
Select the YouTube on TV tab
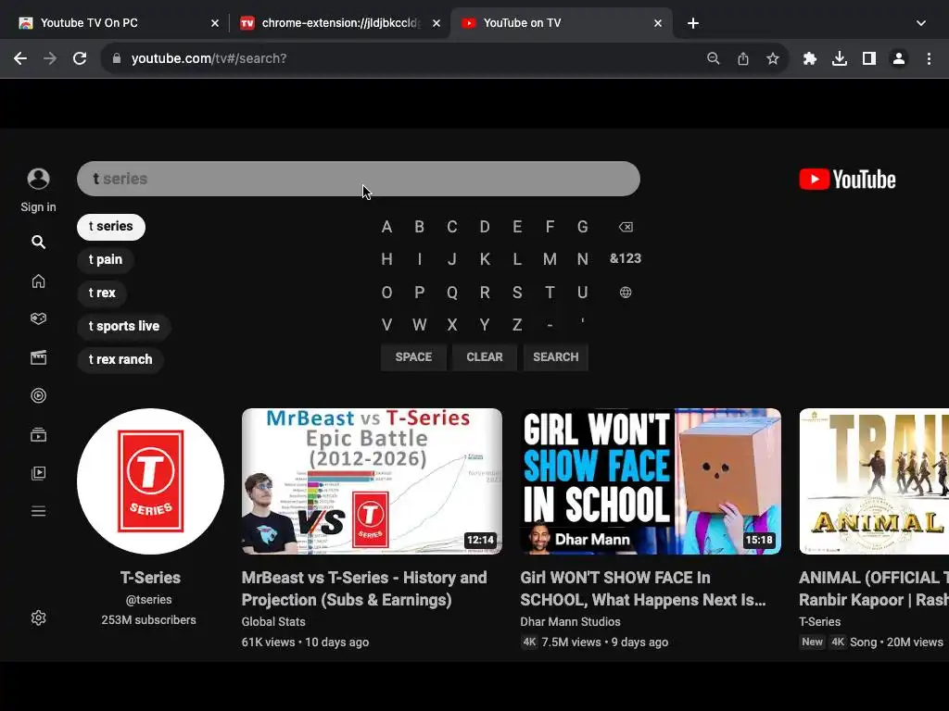click(561, 23)
